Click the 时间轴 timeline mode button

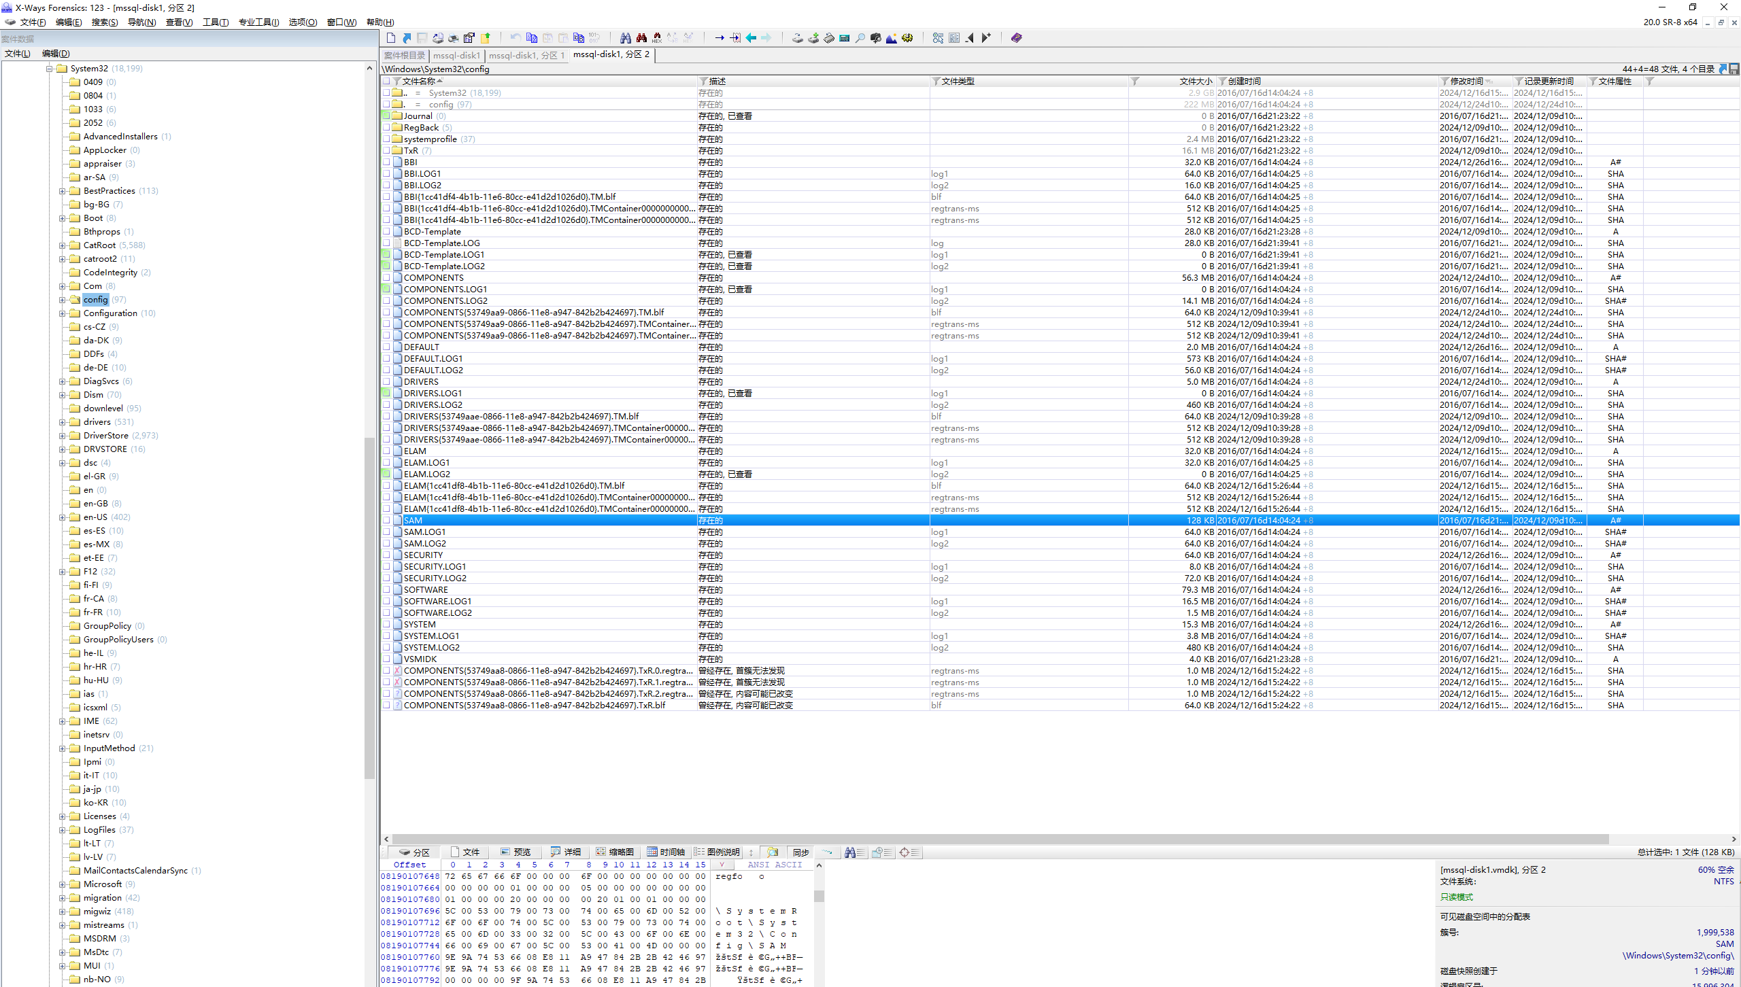tap(666, 852)
